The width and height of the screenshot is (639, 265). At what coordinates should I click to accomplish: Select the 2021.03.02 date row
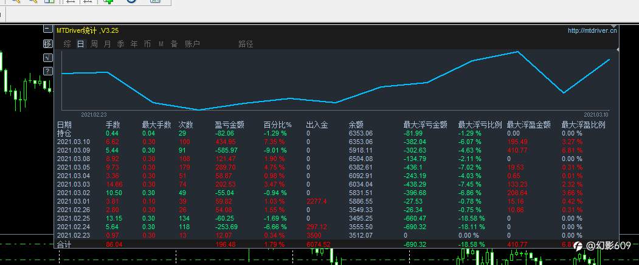tap(74, 193)
